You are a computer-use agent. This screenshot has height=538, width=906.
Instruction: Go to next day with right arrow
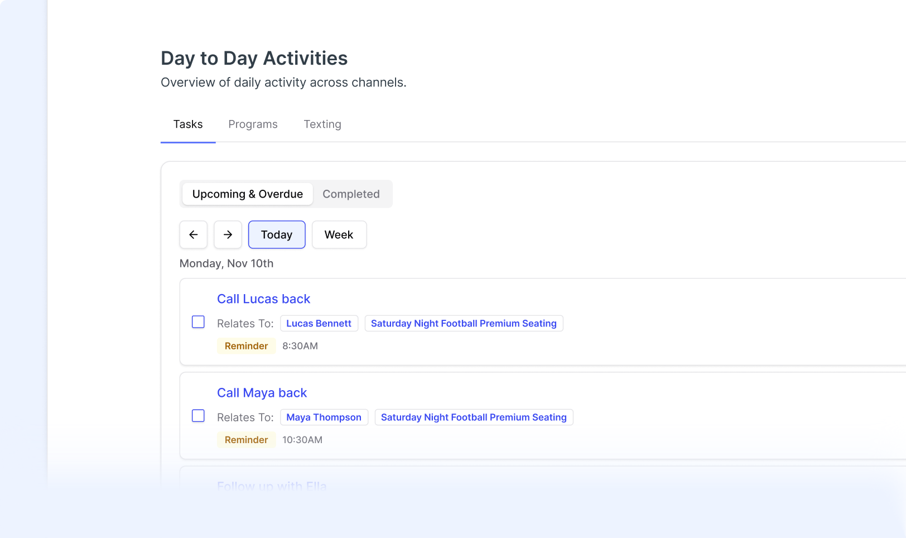click(228, 234)
